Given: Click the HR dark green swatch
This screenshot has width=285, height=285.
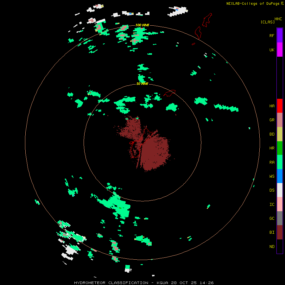Looking at the screenshot, I should pos(280,148).
